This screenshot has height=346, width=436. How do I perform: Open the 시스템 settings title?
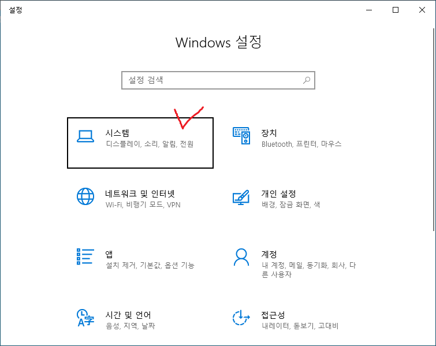pyautogui.click(x=117, y=133)
